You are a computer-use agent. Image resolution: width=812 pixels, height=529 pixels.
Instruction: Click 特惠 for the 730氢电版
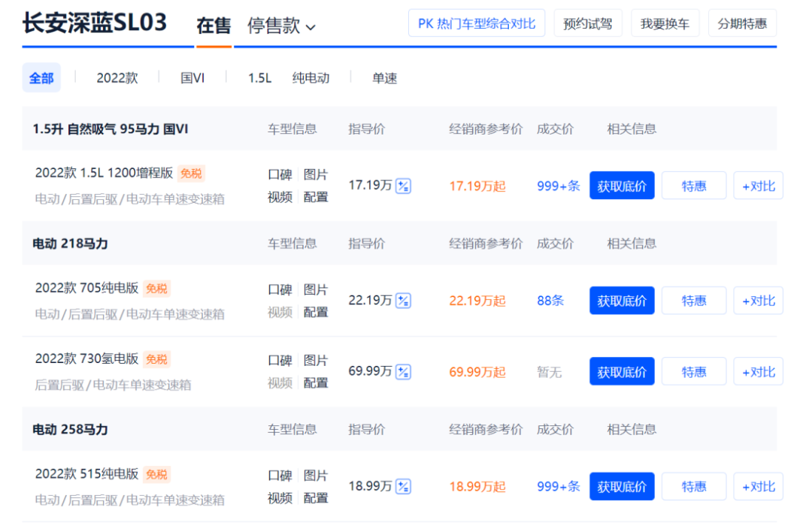[x=693, y=372]
